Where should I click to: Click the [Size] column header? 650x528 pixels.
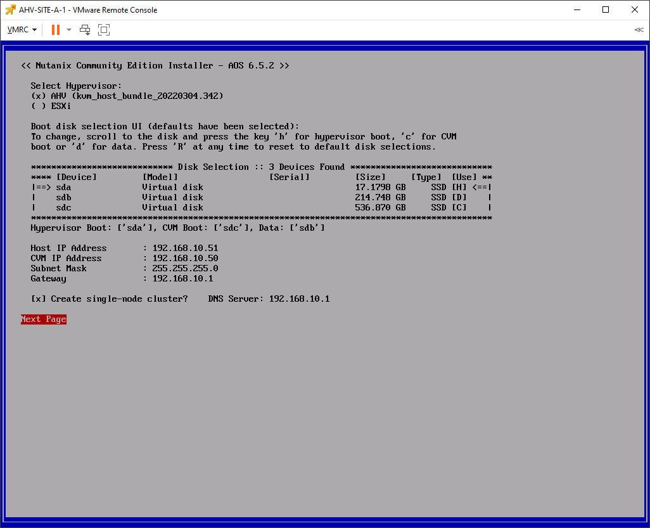370,177
